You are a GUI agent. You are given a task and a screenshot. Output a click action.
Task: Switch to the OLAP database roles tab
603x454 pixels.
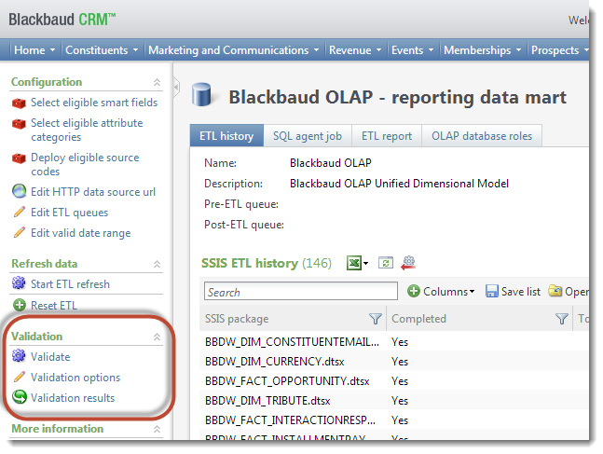[x=482, y=136]
